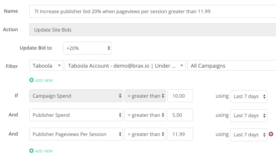Change the Campaign Spend comparison operator

tap(145, 96)
